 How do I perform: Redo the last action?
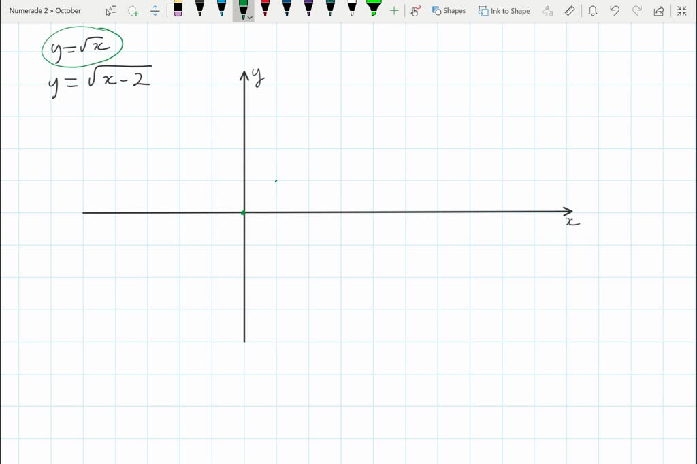(638, 10)
